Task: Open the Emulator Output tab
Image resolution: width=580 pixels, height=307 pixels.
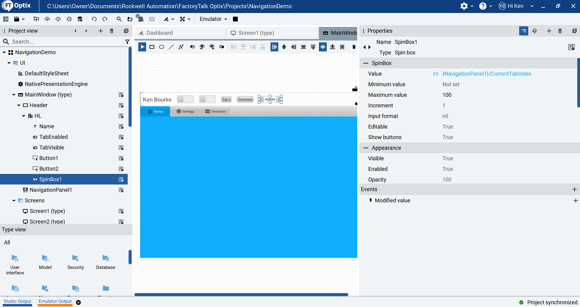Action: (x=55, y=301)
